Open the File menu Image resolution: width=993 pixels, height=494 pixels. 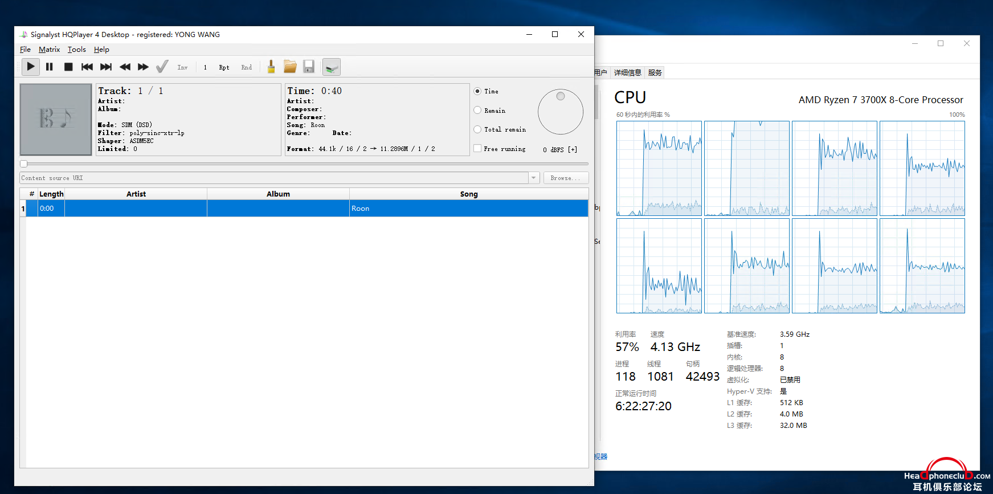point(25,50)
